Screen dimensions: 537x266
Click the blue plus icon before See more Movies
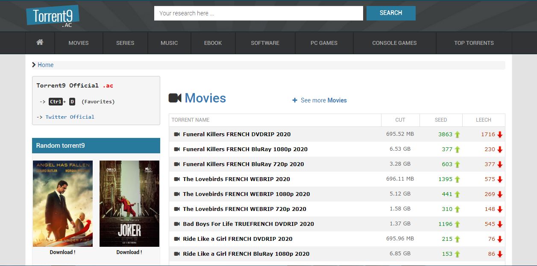coord(294,100)
